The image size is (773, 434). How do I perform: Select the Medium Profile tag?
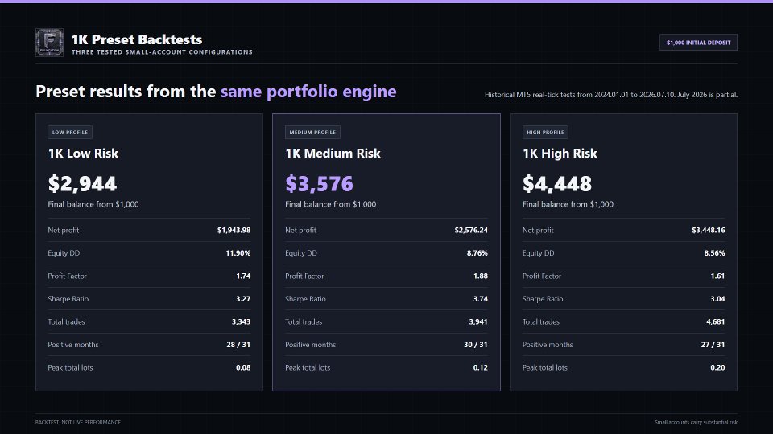pyautogui.click(x=312, y=132)
